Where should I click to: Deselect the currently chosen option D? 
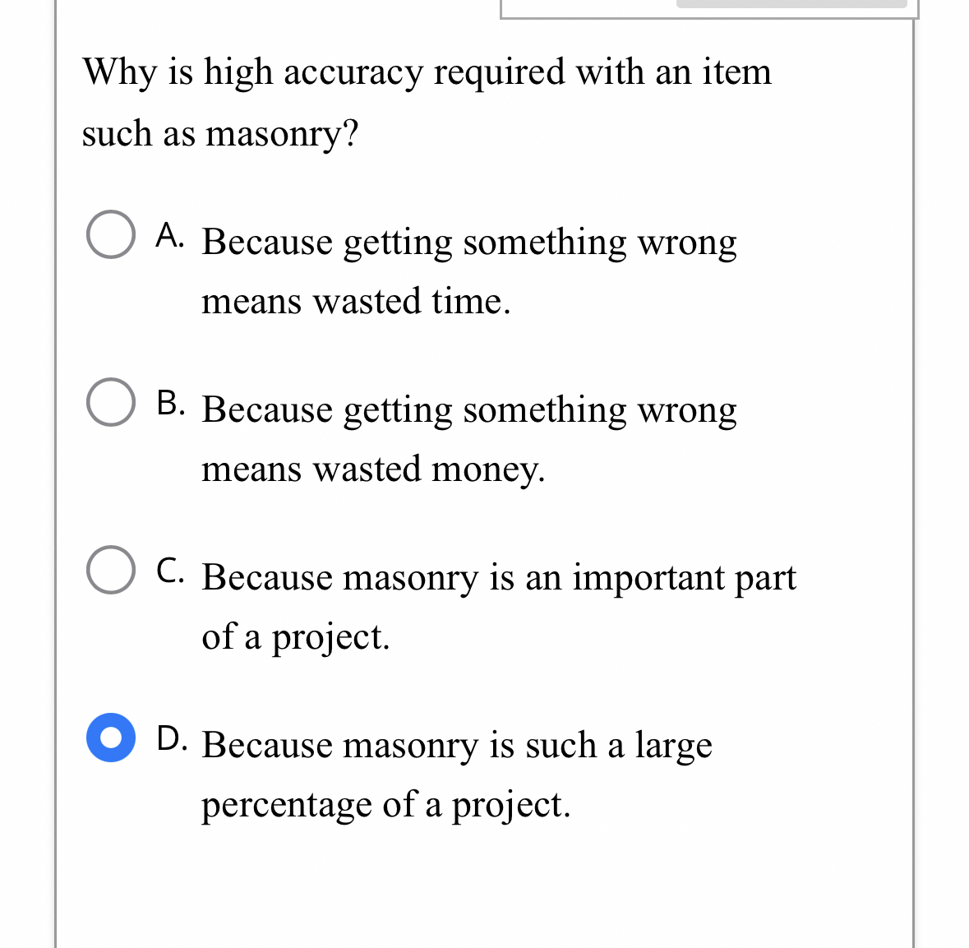(x=110, y=738)
